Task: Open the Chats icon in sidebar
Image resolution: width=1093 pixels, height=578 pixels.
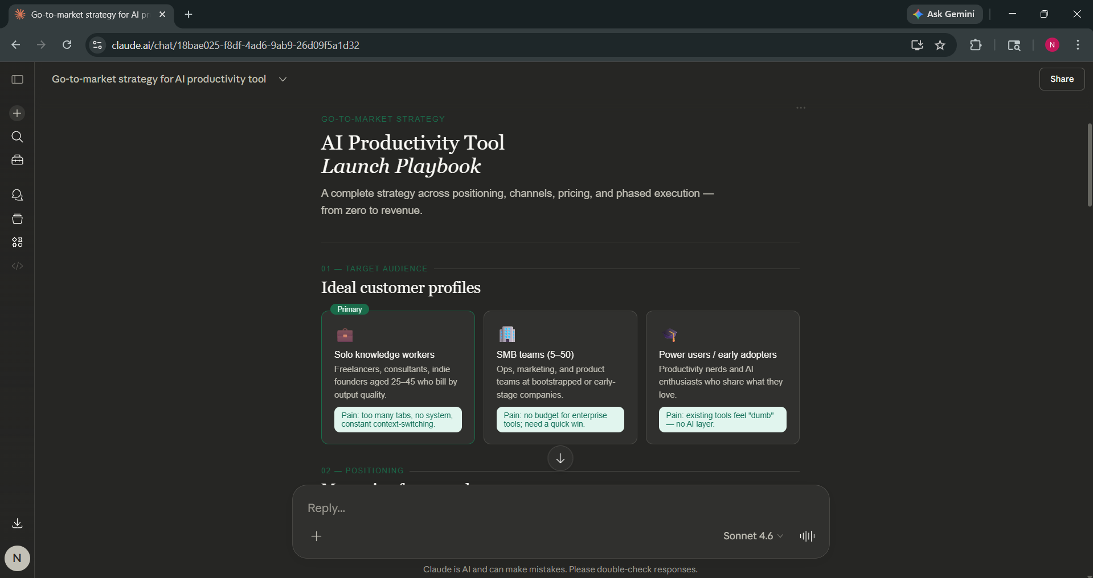Action: coord(17,195)
